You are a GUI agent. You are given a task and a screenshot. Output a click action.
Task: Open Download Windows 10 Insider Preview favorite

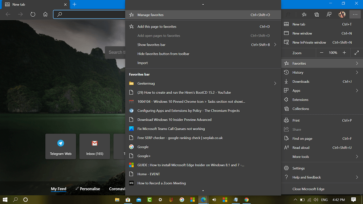click(203, 120)
